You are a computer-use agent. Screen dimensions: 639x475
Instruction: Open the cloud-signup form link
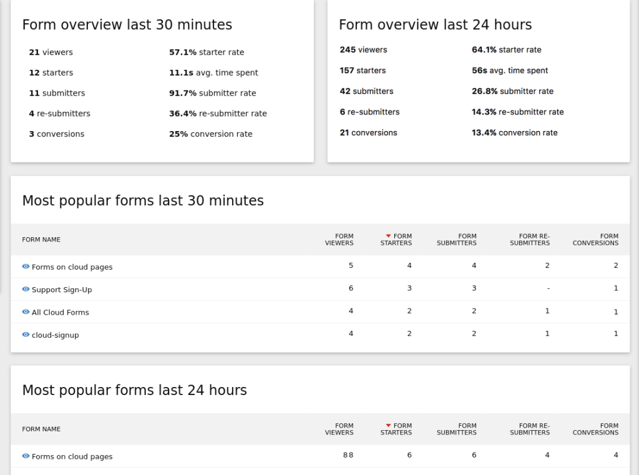pyautogui.click(x=55, y=335)
